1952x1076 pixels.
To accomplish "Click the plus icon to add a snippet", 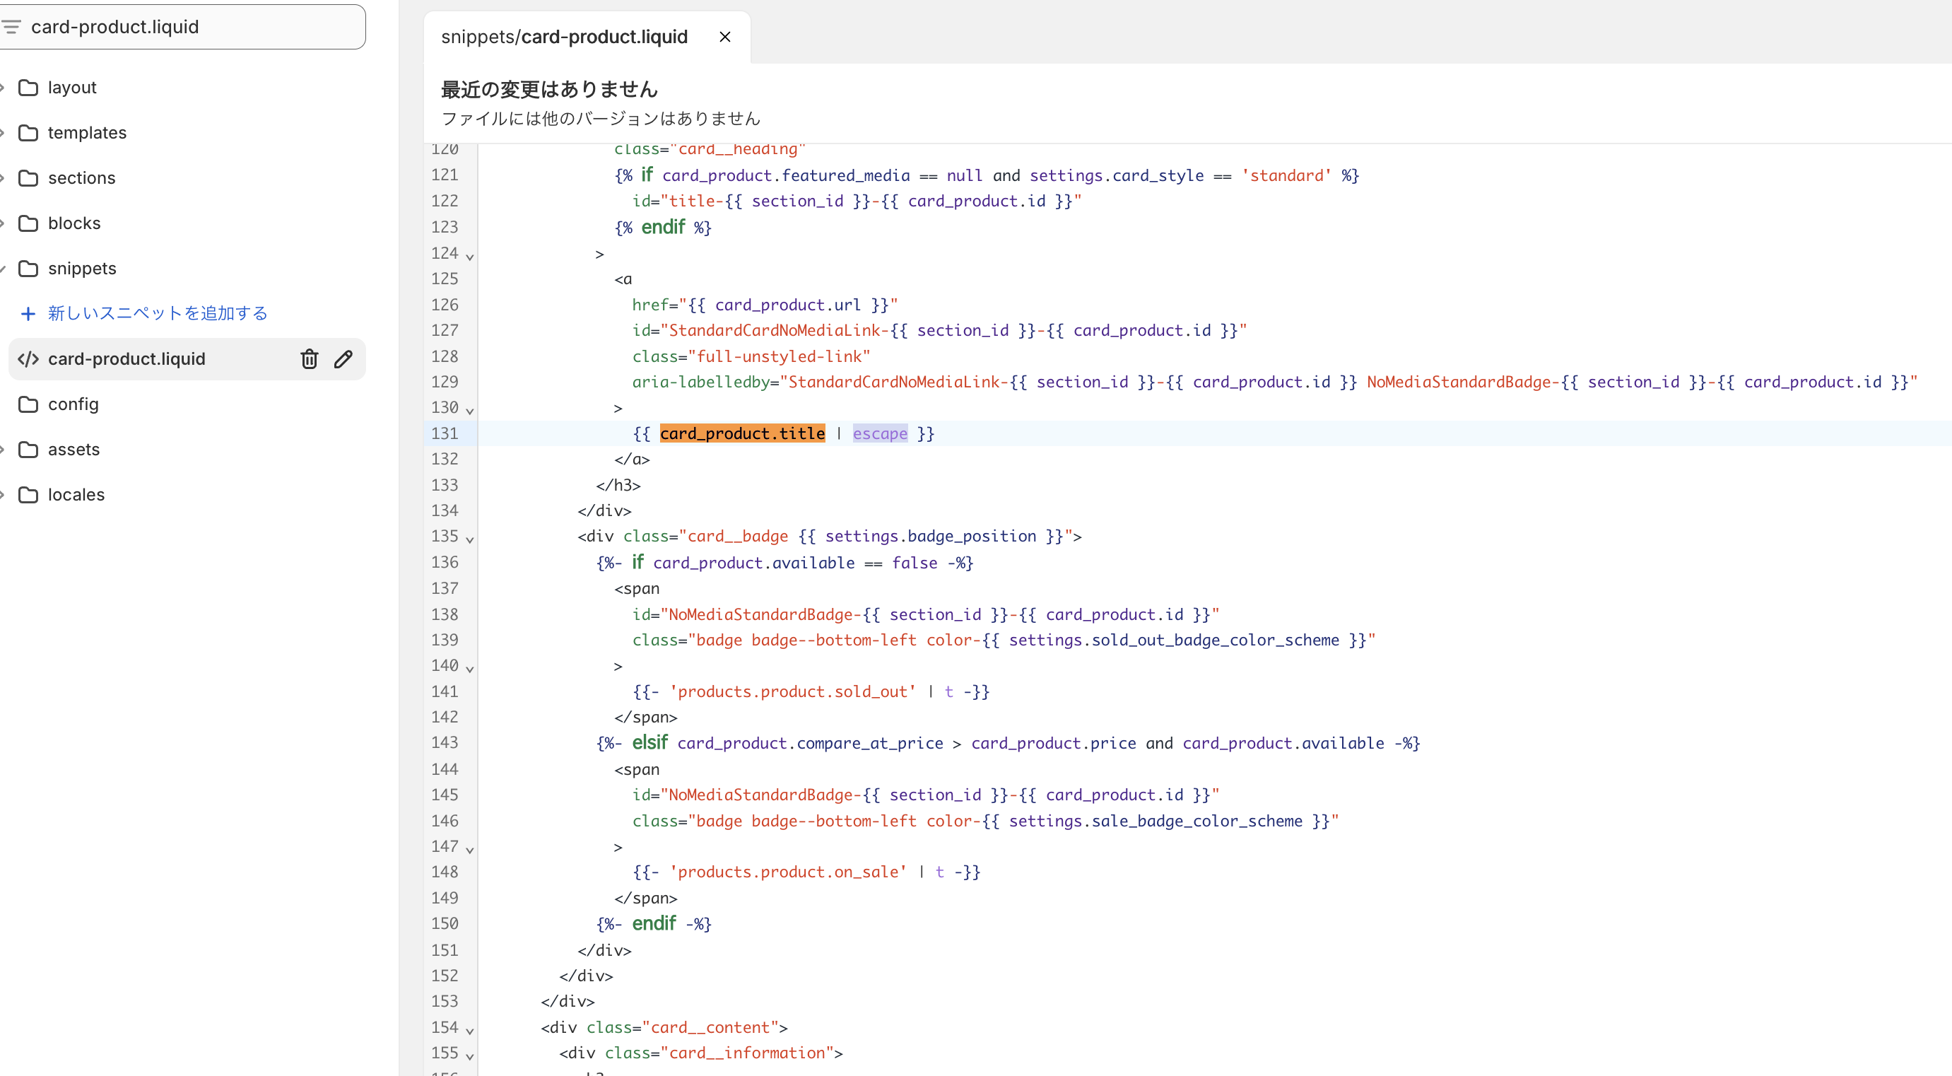I will coord(28,313).
